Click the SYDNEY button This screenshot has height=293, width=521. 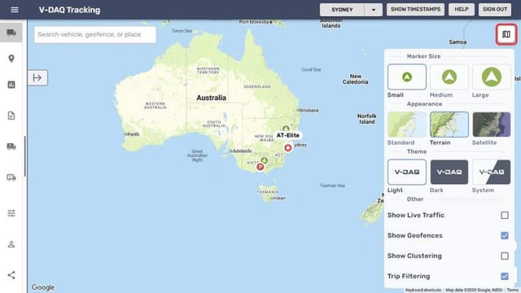pyautogui.click(x=342, y=10)
